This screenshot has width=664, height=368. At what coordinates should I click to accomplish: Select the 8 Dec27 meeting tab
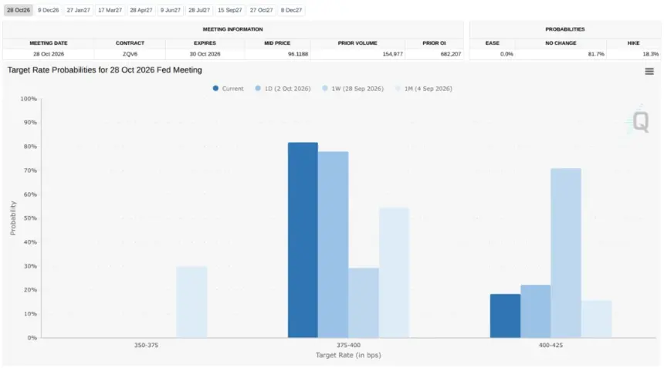(x=291, y=10)
